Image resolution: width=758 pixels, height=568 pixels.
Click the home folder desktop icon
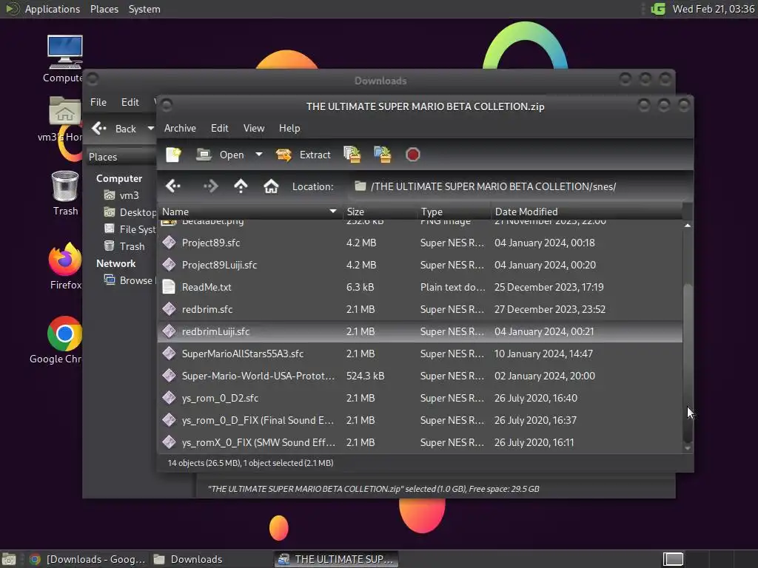pos(65,111)
